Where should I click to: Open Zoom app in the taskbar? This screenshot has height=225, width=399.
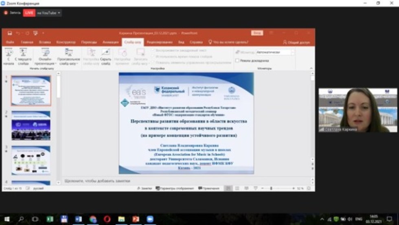(150, 219)
